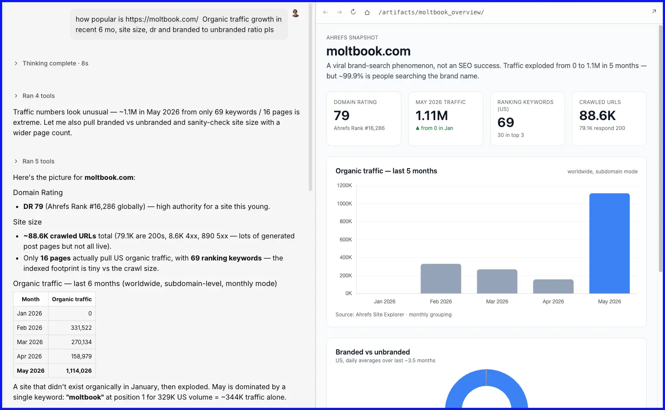Viewport: 665px width, 410px height.
Task: Click the 'moltbook.com' artifact heading
Action: [x=368, y=51]
